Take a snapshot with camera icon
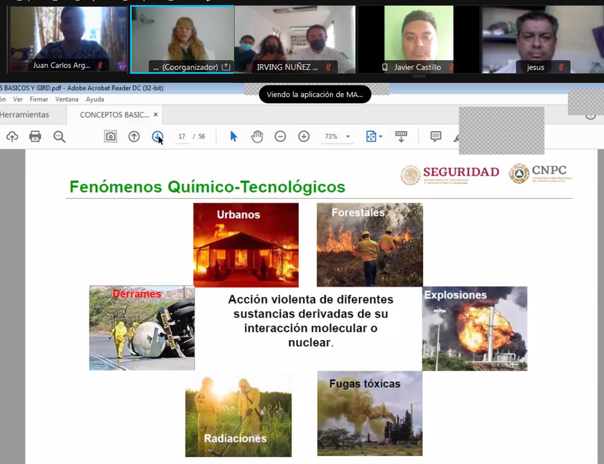This screenshot has height=464, width=604. (x=110, y=137)
